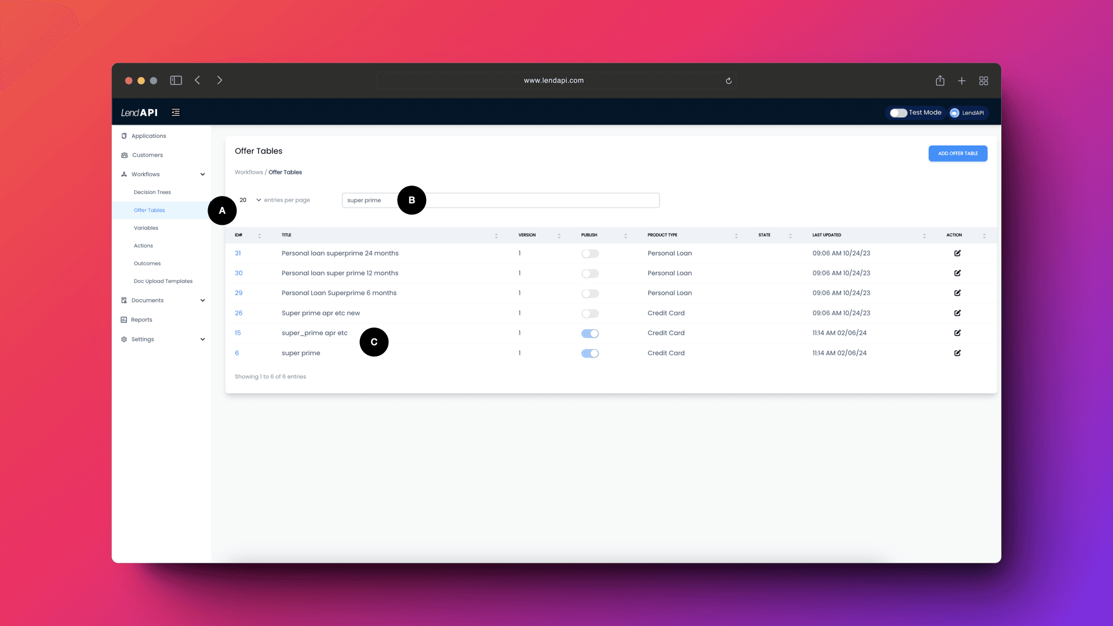Click the Applications sidebar icon
Screen dimensions: 1113x626
coord(124,136)
